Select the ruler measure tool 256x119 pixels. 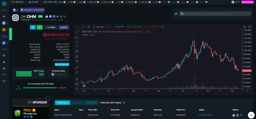(x=77, y=68)
